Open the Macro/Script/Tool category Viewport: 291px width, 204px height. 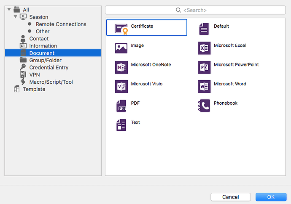51,82
